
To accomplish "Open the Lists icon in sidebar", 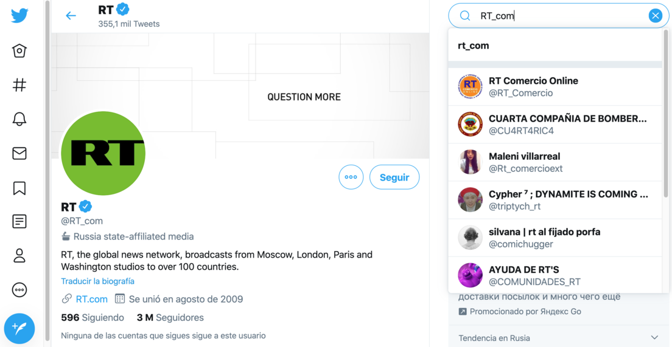I will click(19, 221).
